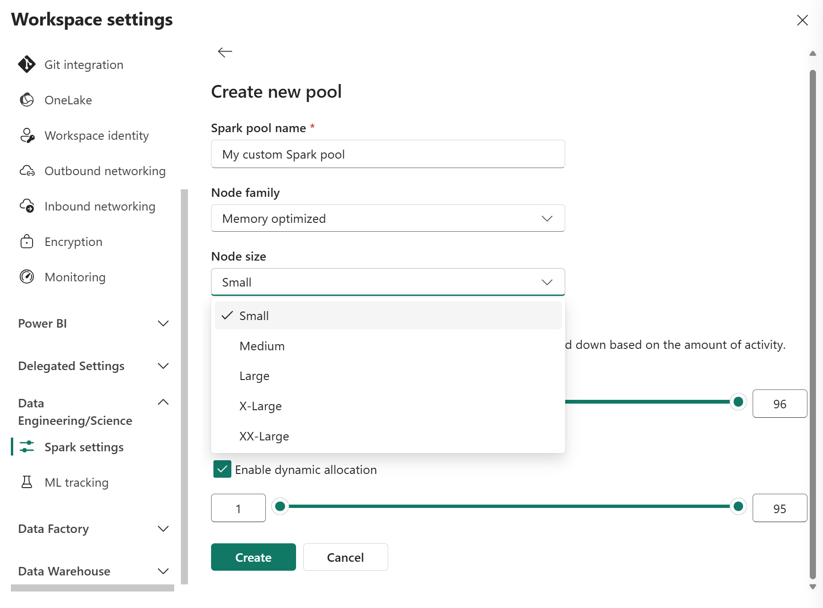Screen dimensions: 823x608
Task: Click the OneLake icon in sidebar
Action: 27,100
